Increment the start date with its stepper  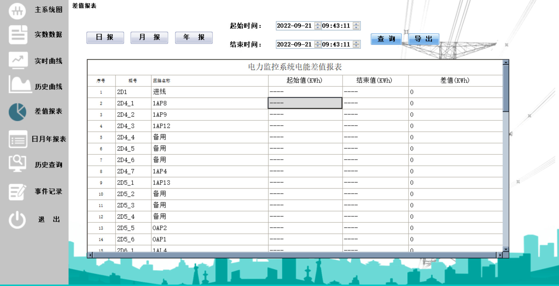(x=317, y=24)
